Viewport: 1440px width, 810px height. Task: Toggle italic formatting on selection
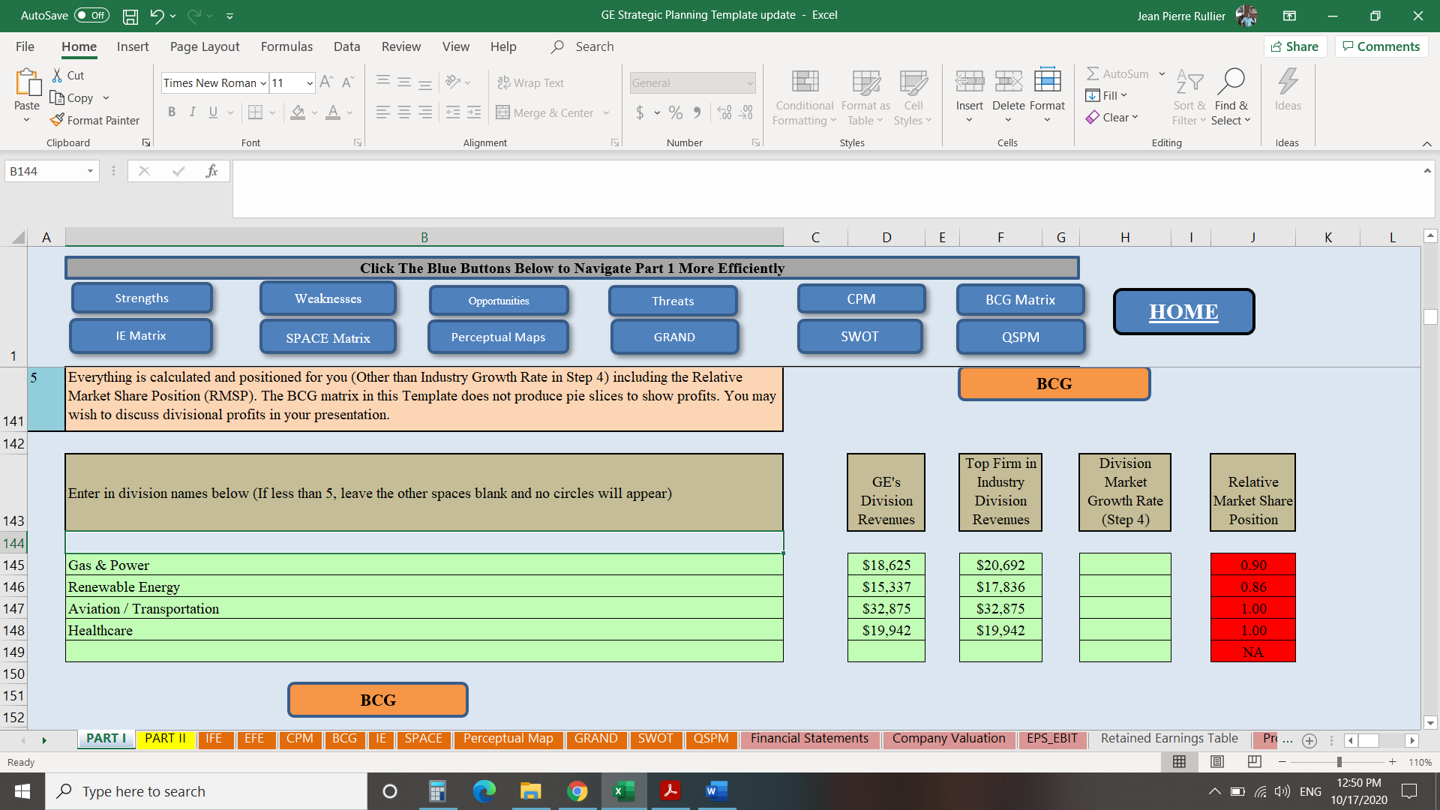point(192,112)
